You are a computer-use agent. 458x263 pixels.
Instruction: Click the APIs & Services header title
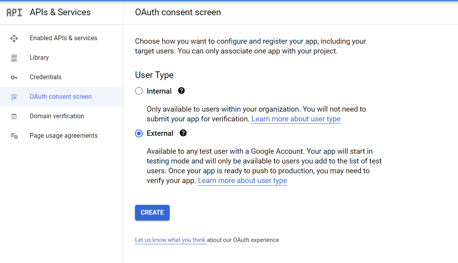click(x=60, y=12)
